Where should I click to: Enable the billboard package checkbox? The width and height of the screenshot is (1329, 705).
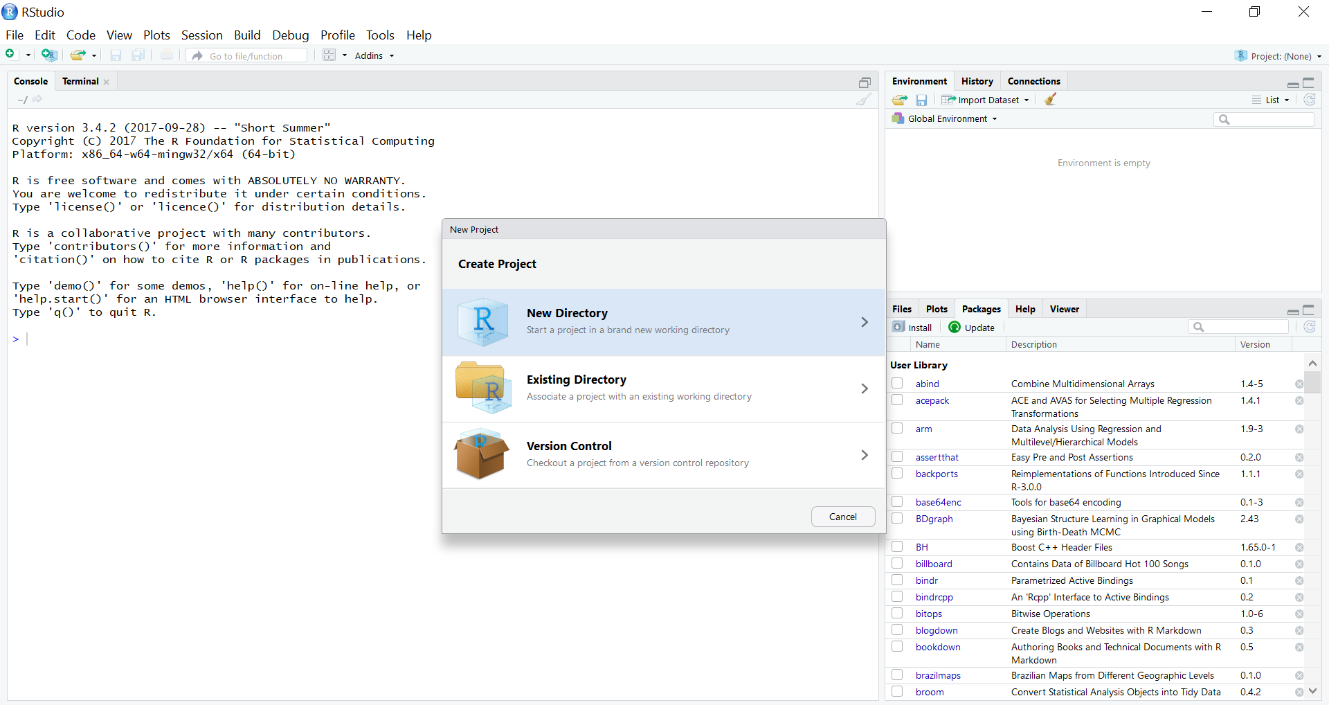pos(897,564)
